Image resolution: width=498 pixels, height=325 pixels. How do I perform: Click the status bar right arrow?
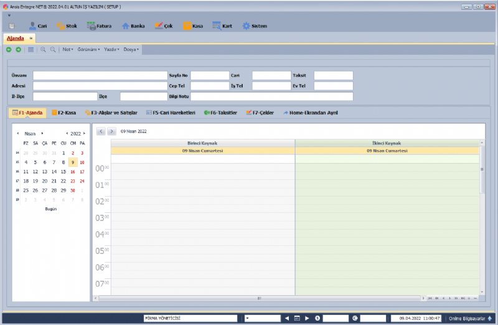[307, 318]
